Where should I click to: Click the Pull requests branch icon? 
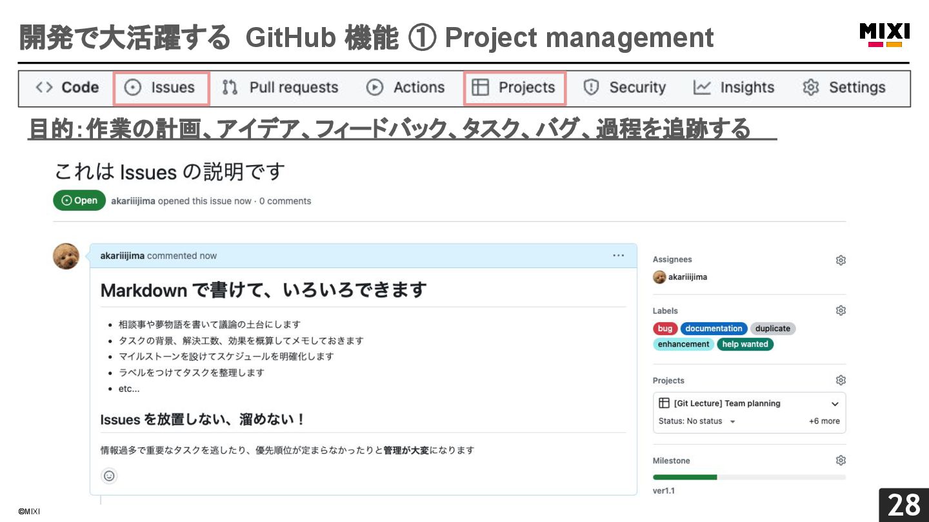(230, 88)
